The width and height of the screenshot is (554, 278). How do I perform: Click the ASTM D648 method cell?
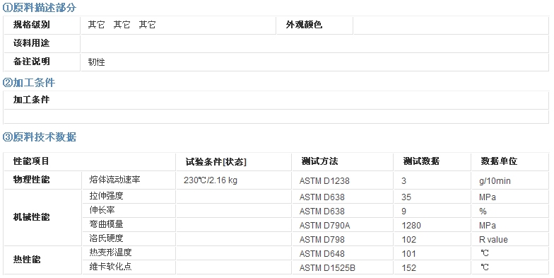pyautogui.click(x=342, y=253)
